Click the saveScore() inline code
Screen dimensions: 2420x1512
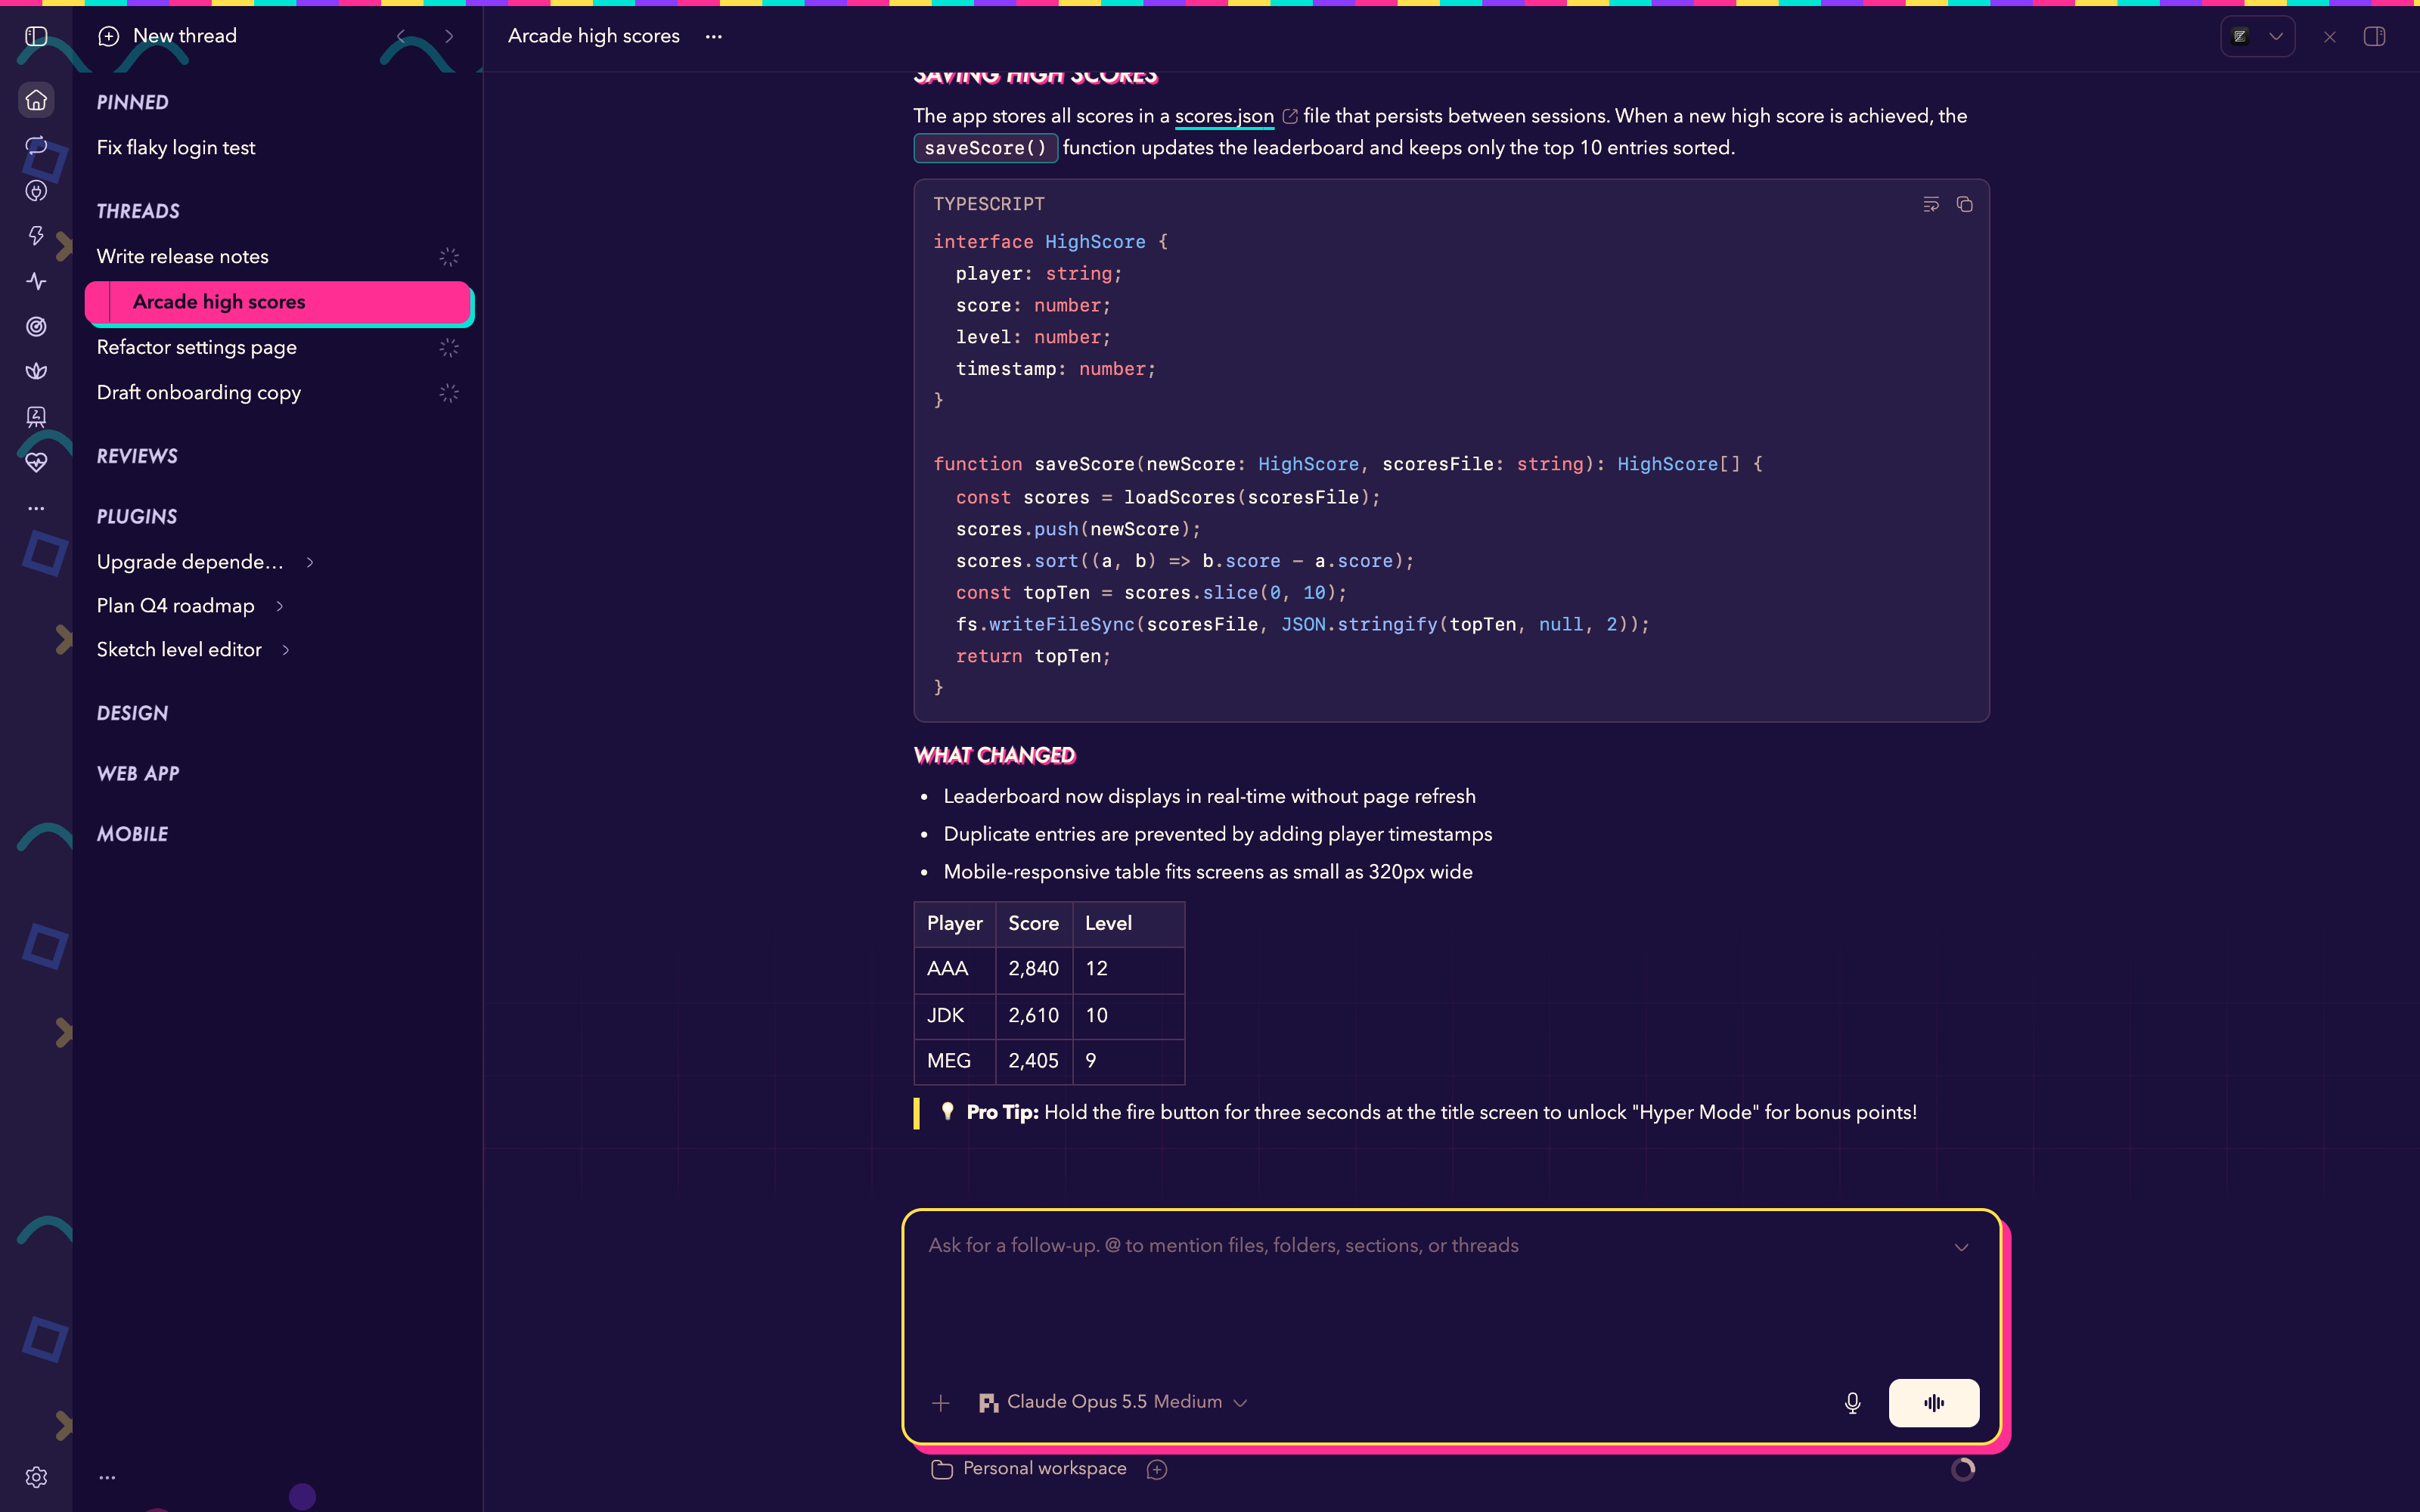click(985, 148)
